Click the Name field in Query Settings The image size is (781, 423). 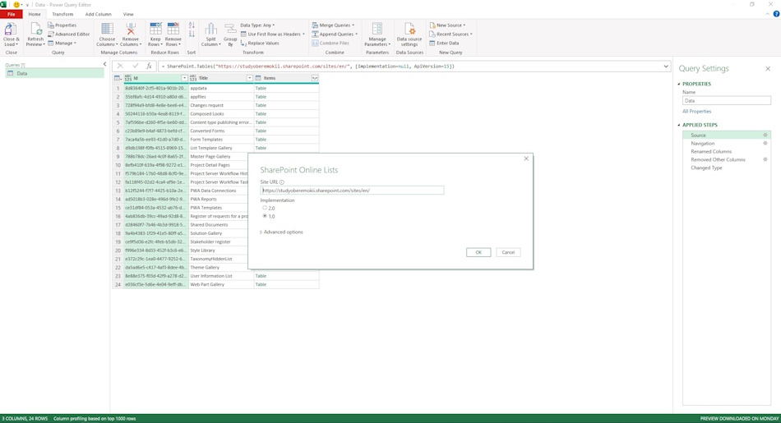click(727, 100)
